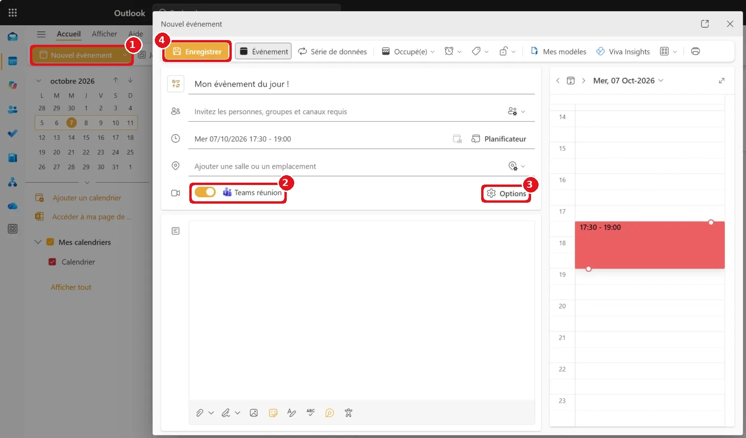Open the meeting Options settings
Image resolution: width=746 pixels, height=438 pixels.
point(506,193)
